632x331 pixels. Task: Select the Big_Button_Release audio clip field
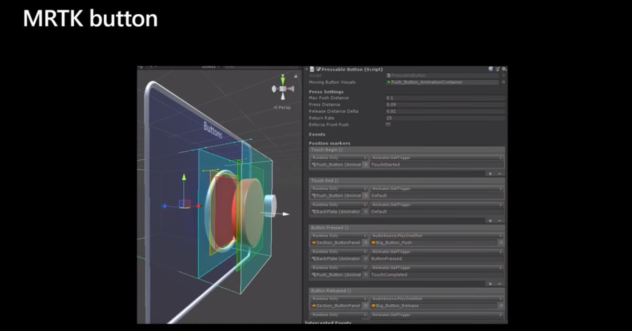coord(433,306)
